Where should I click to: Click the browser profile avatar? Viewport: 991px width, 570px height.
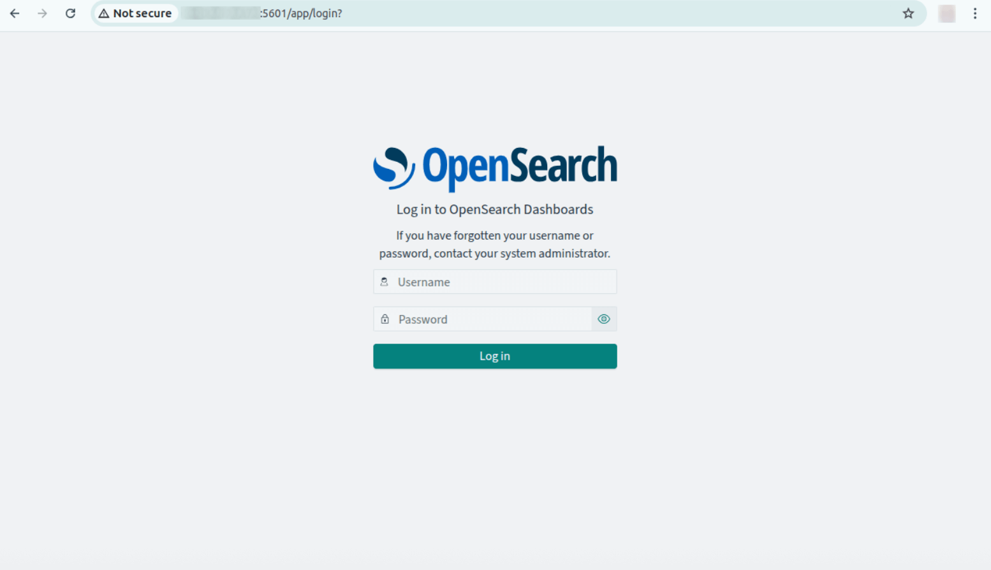[x=946, y=13]
